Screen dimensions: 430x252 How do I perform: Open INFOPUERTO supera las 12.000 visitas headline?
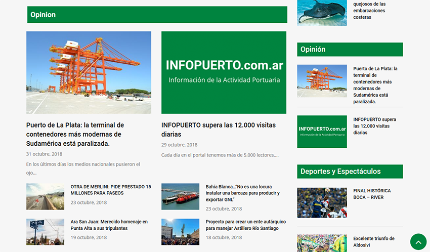219,130
